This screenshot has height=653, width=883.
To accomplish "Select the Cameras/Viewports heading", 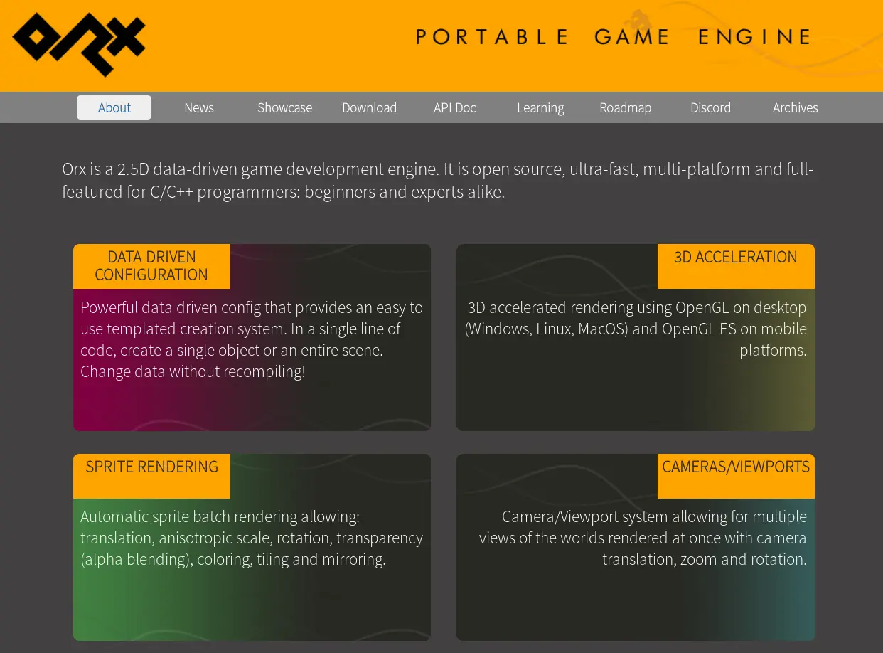I will (x=735, y=467).
